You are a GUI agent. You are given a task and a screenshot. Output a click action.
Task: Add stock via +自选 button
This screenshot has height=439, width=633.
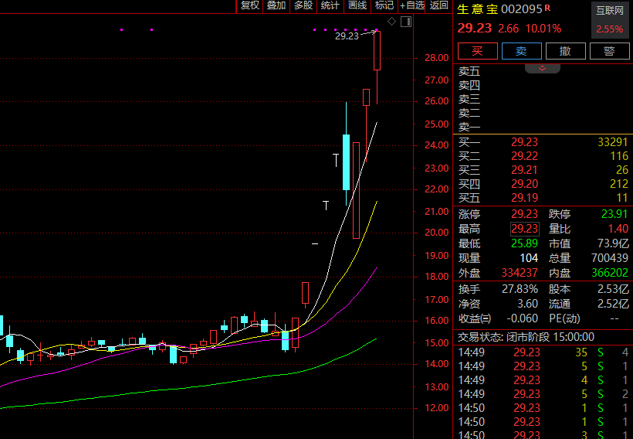(411, 5)
